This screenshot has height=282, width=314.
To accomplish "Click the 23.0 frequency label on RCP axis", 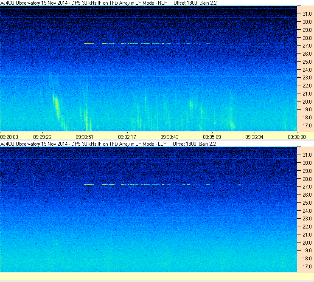I will (307, 78).
